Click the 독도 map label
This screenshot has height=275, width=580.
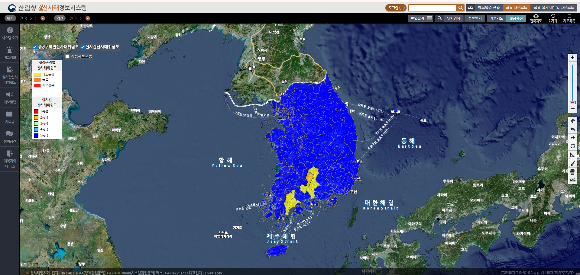423,120
